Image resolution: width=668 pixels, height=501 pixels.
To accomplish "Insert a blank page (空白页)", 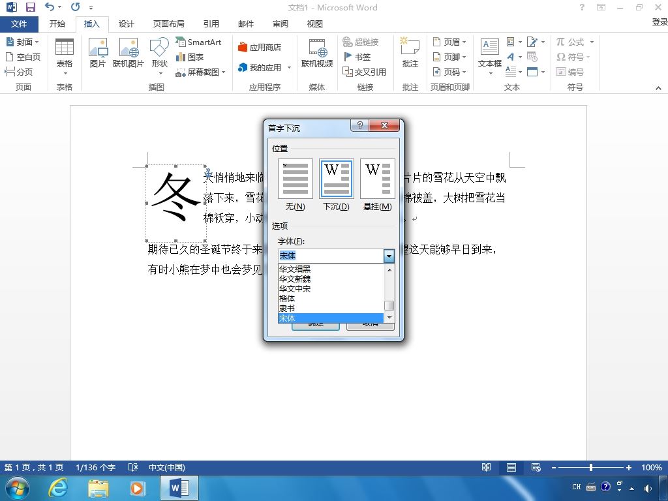I will click(23, 57).
